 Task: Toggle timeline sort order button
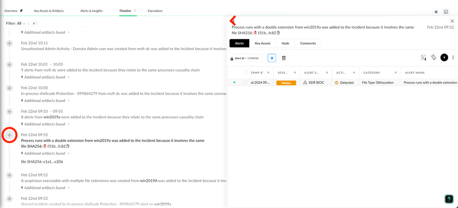point(34,23)
